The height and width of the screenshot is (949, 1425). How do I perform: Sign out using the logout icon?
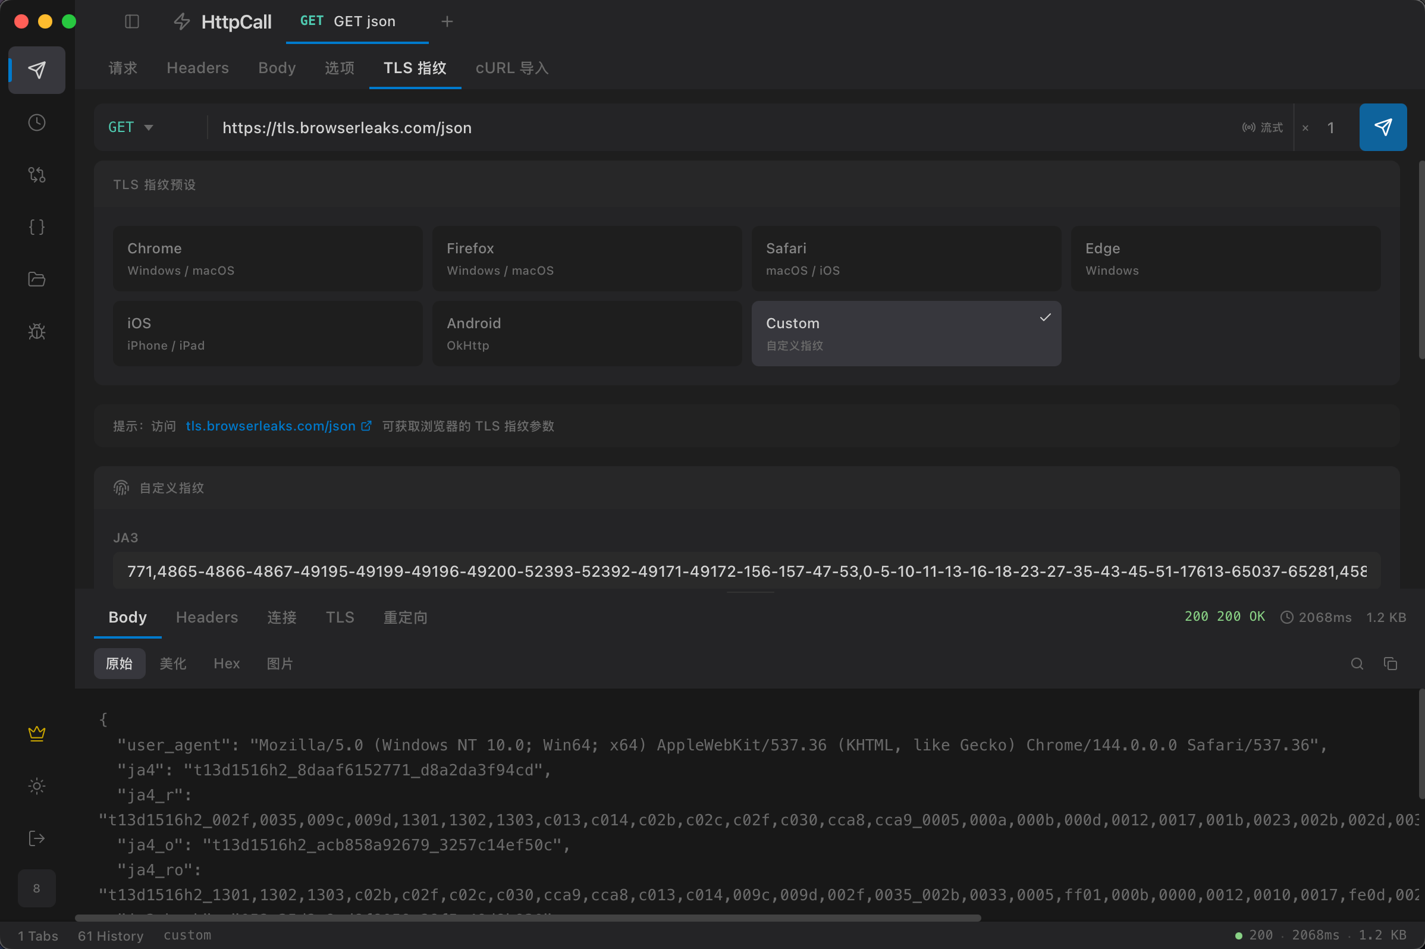pyautogui.click(x=36, y=838)
